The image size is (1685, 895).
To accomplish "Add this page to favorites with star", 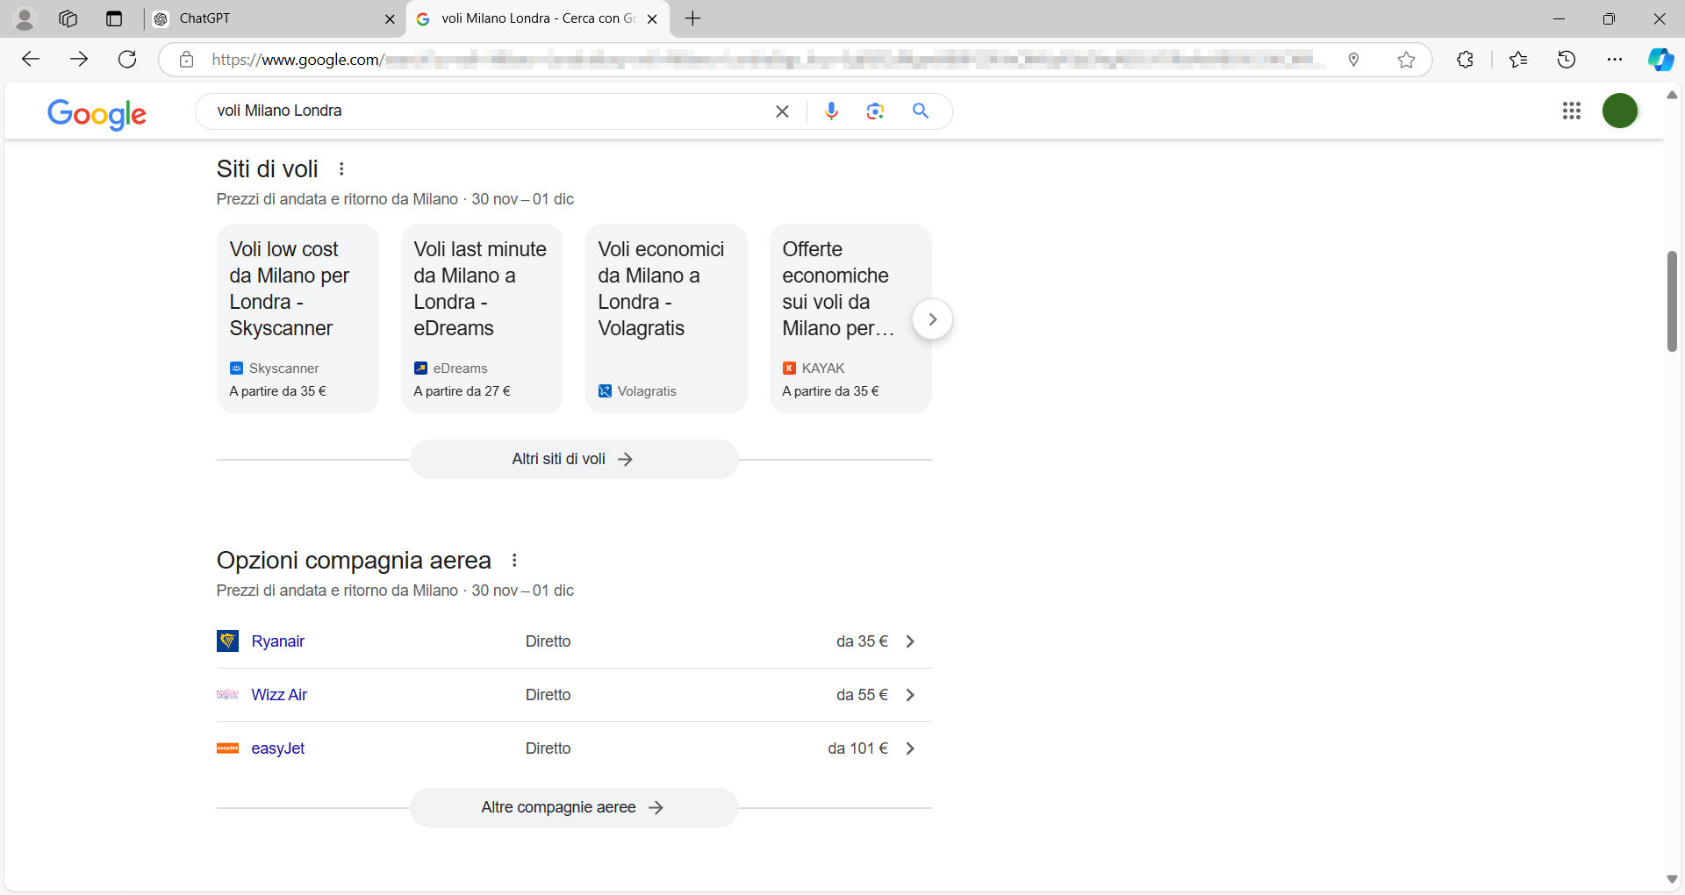I will pyautogui.click(x=1406, y=59).
